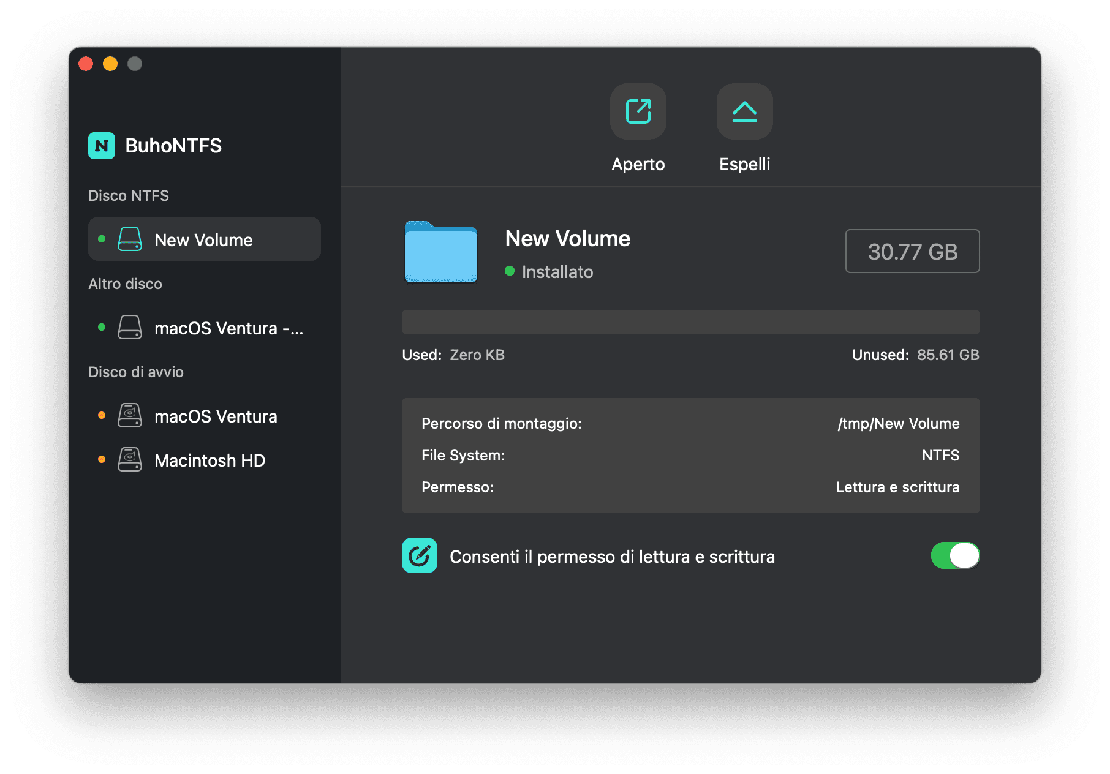Image resolution: width=1110 pixels, height=774 pixels.
Task: Click the Unused: 85.61 GB text
Action: pyautogui.click(x=916, y=355)
